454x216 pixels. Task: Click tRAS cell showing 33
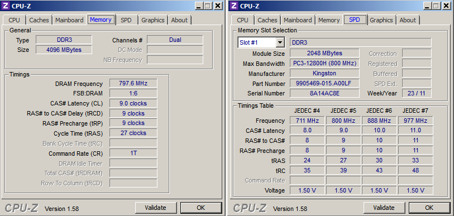tap(415, 160)
